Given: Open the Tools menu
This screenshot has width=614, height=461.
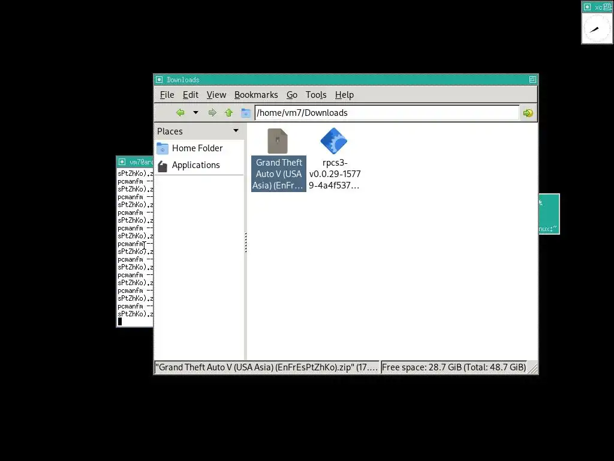Looking at the screenshot, I should [316, 95].
